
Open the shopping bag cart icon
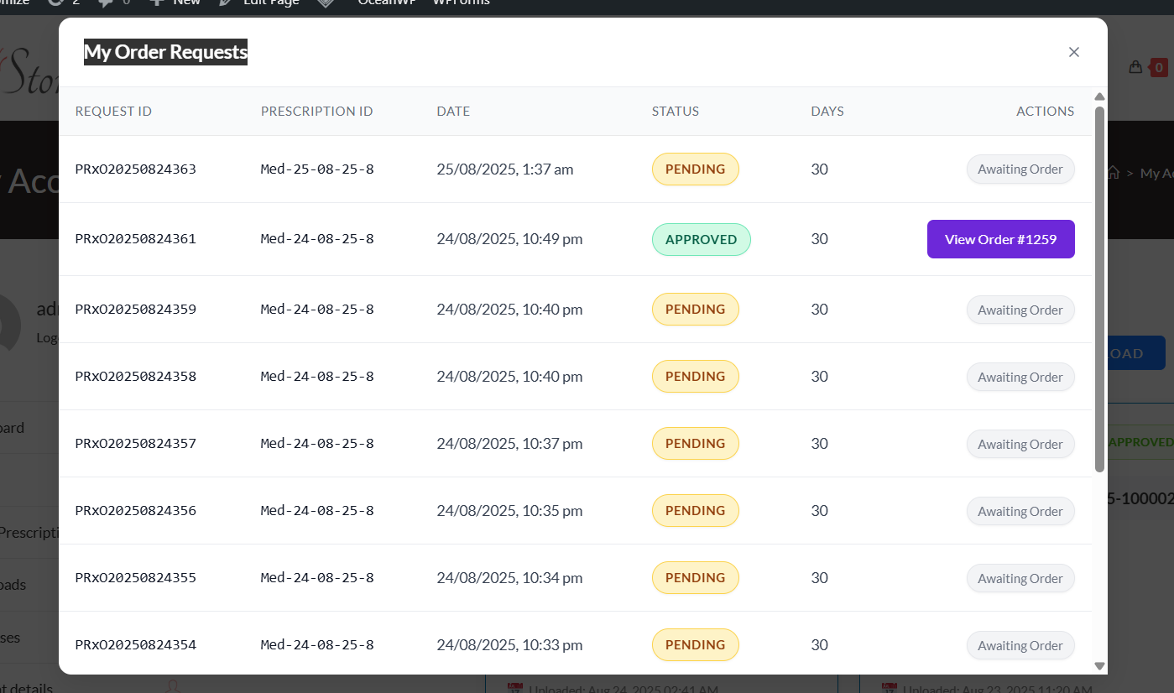1135,67
